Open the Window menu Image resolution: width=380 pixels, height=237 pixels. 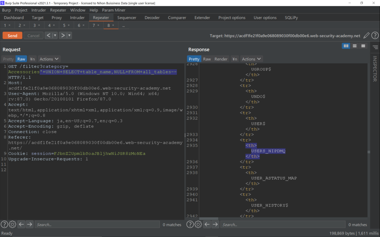pos(78,10)
